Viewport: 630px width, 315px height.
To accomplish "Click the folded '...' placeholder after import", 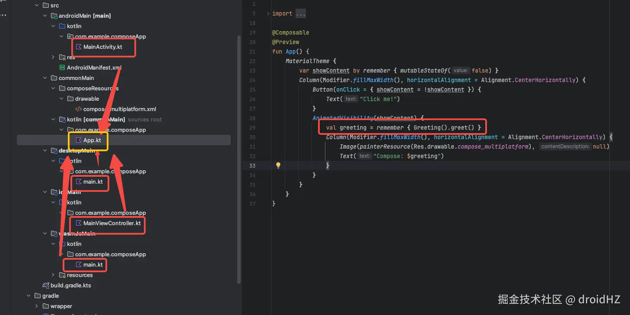I will (301, 14).
